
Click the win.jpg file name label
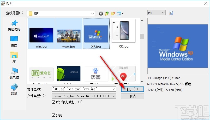pos(41,46)
